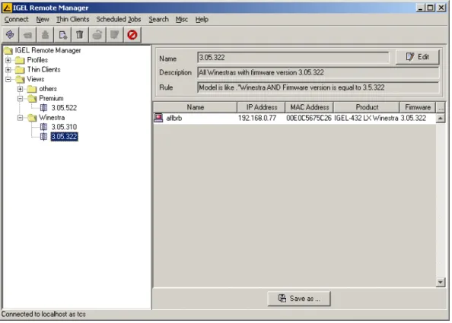
Task: Collapse the Views tree node
Action: click(8, 79)
